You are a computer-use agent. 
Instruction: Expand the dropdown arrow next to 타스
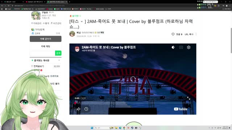[82, 22]
